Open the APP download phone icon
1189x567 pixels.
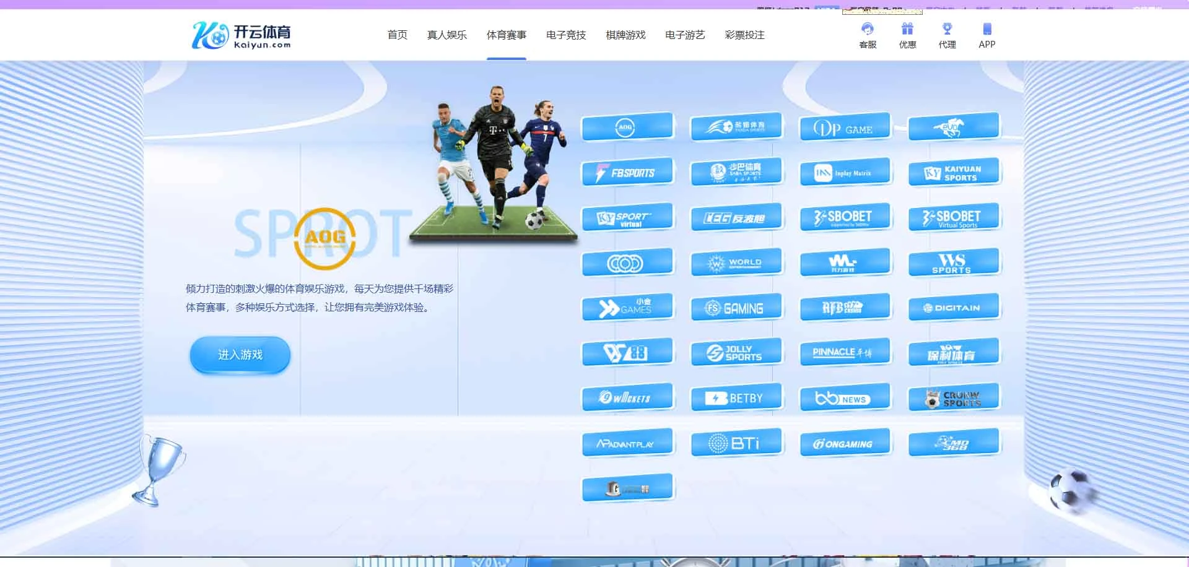coord(986,29)
